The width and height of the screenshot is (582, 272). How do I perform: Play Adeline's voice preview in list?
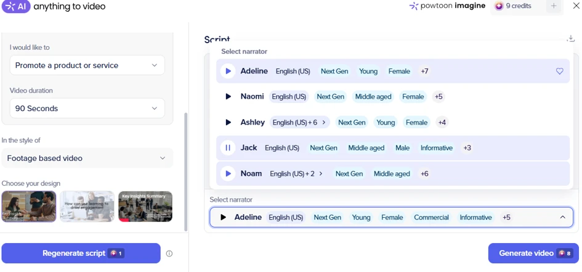pyautogui.click(x=228, y=71)
